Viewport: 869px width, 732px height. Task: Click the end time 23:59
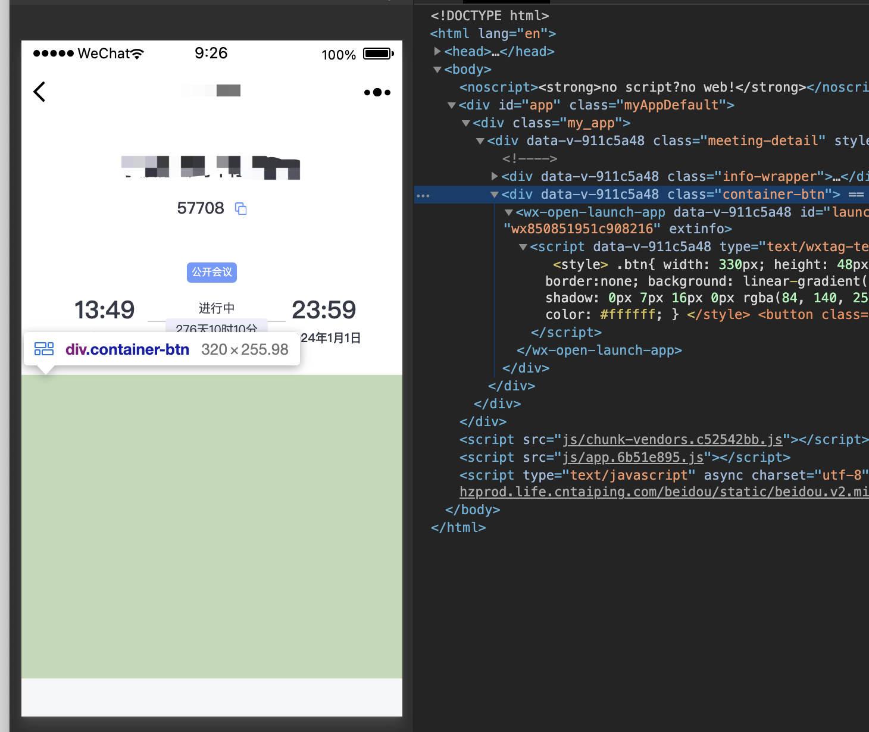click(x=324, y=309)
